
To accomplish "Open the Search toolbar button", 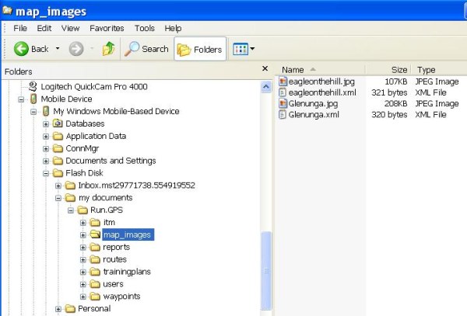I will 146,49.
